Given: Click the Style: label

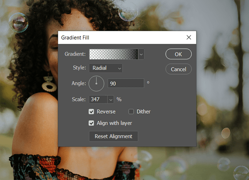Looking at the screenshot, I should tap(79, 68).
